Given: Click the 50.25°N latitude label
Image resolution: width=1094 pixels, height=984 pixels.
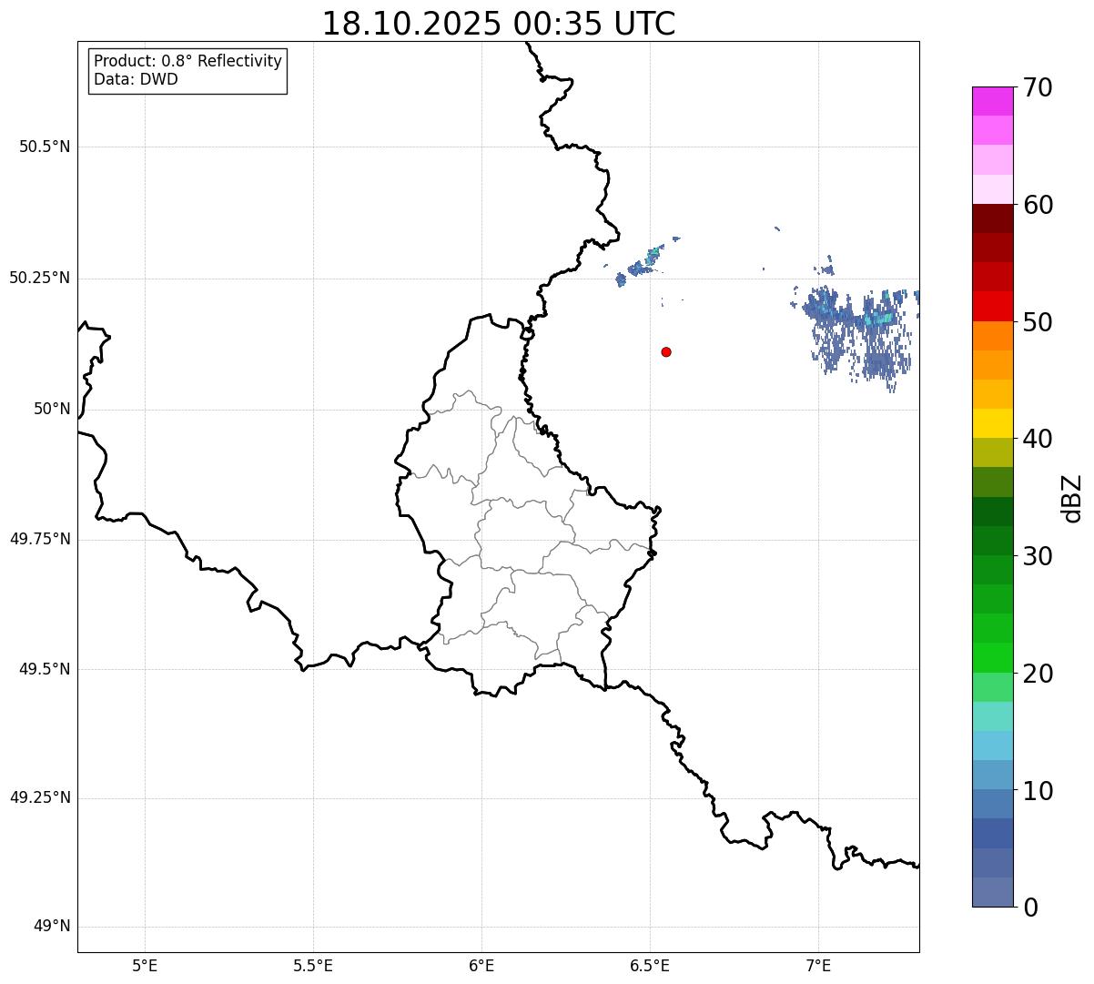Looking at the screenshot, I should [39, 278].
